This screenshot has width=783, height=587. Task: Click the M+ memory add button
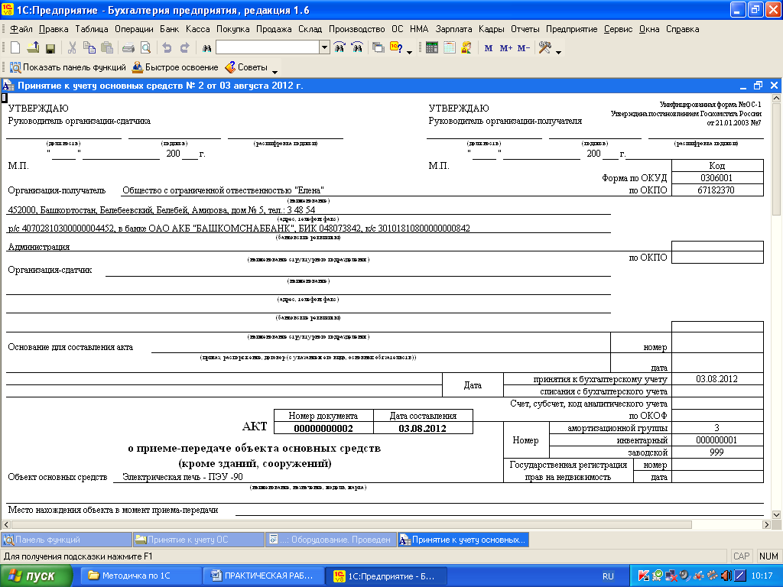click(x=506, y=48)
